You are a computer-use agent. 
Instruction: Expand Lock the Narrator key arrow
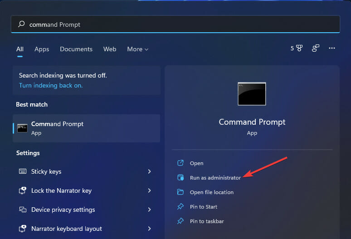(149, 190)
